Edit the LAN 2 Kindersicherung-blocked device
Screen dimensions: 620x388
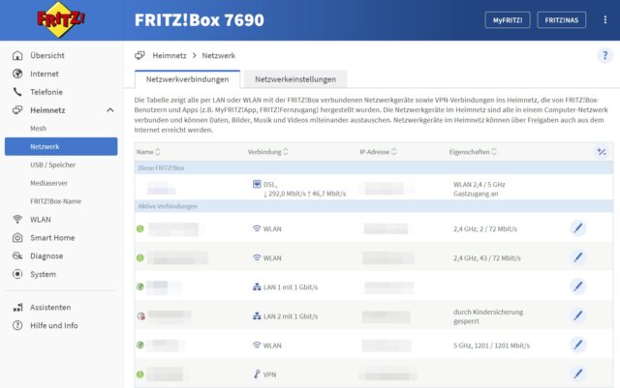click(577, 315)
